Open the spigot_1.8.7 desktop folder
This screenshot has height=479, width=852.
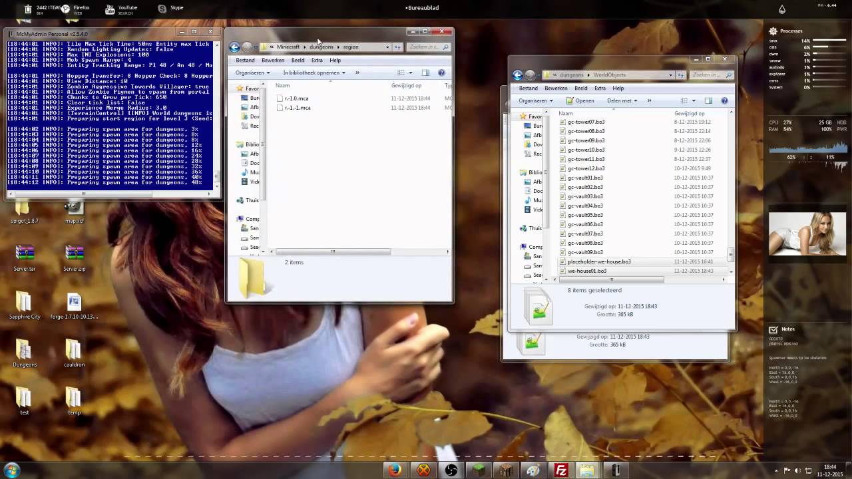[x=25, y=212]
